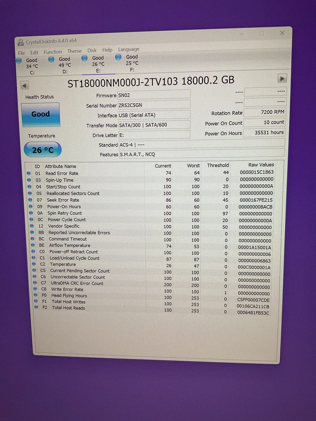This screenshot has width=316, height=421.
Task: Select the Reallocated Sectors Count attribute name
Action: (73, 193)
